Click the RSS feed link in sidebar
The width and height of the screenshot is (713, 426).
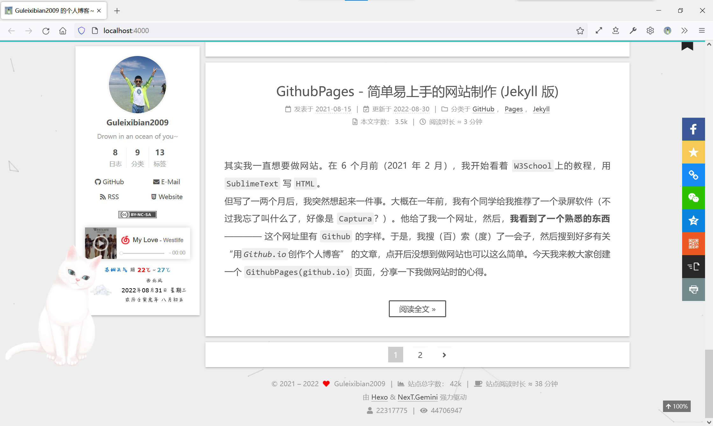pyautogui.click(x=109, y=197)
